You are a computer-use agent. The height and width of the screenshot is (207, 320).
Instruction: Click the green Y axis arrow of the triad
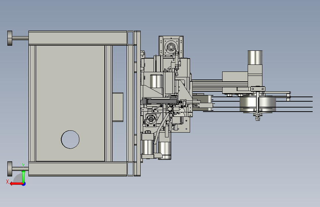(x=24, y=176)
